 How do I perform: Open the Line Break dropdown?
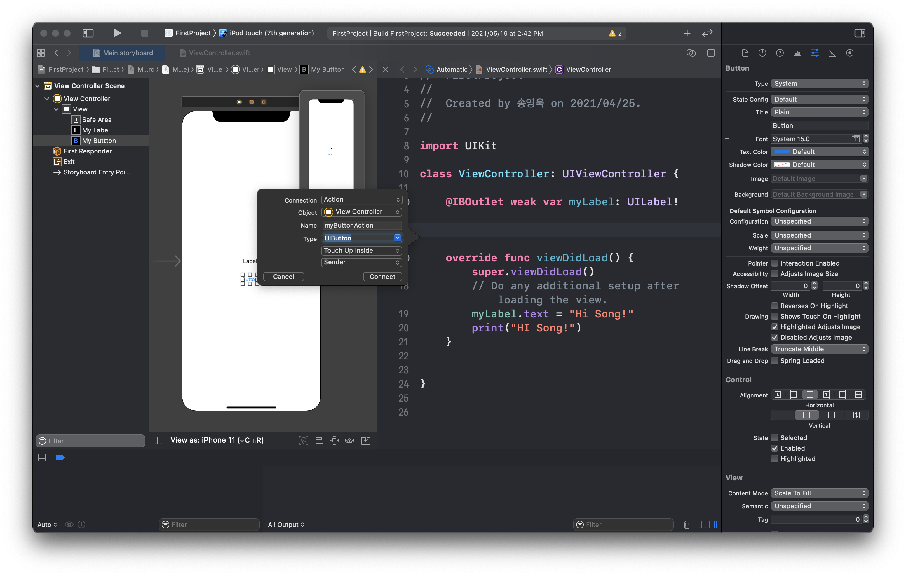[820, 349]
